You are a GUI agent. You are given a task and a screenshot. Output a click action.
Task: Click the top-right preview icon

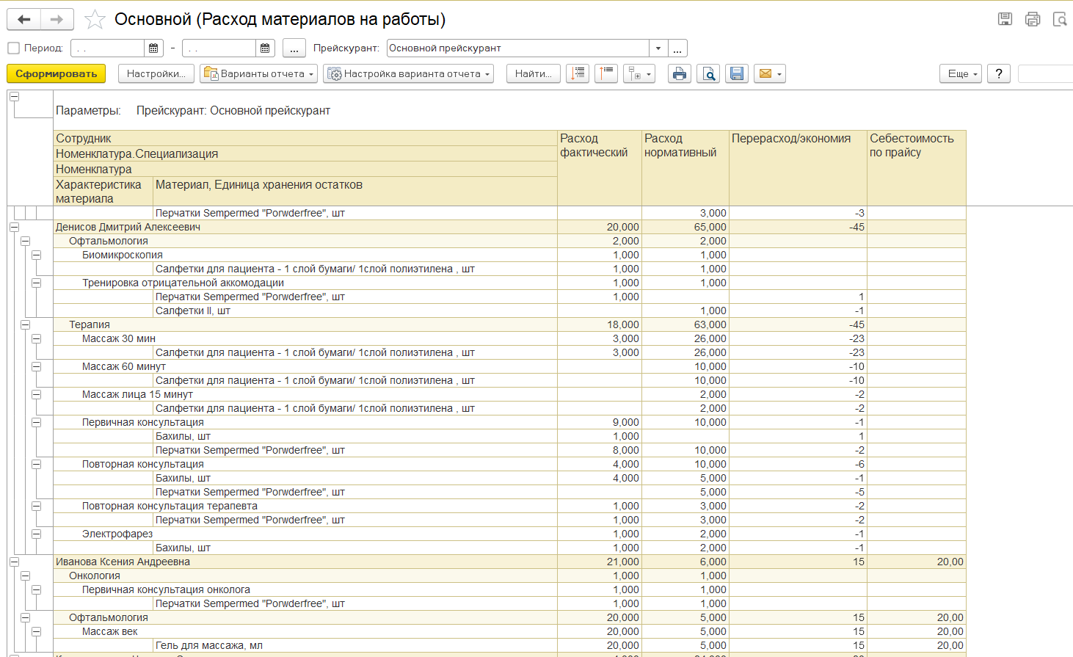click(1060, 20)
